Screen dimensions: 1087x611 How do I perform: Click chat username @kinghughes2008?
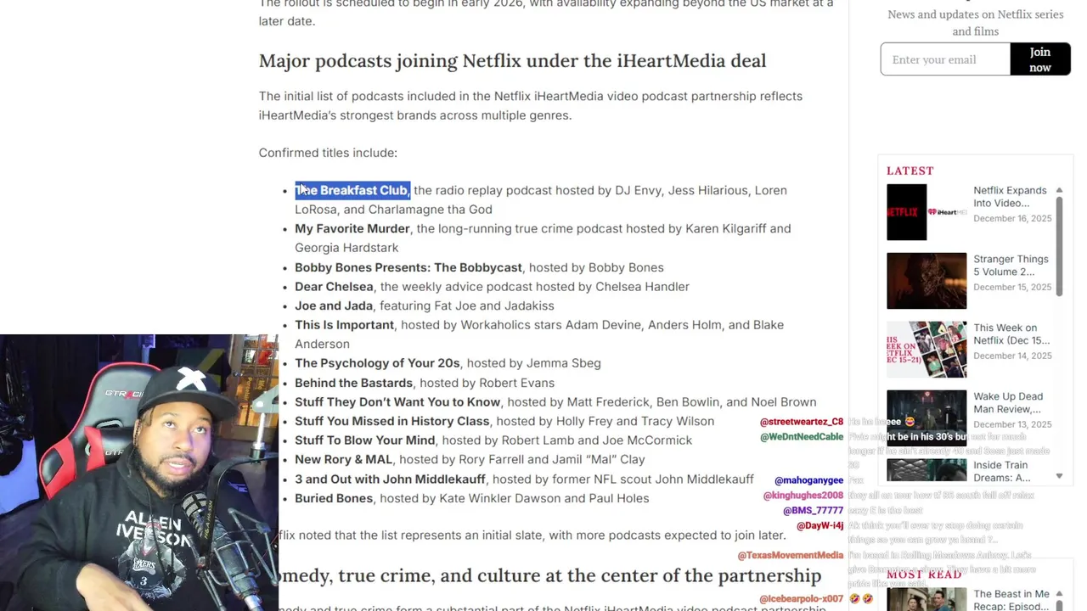point(803,496)
